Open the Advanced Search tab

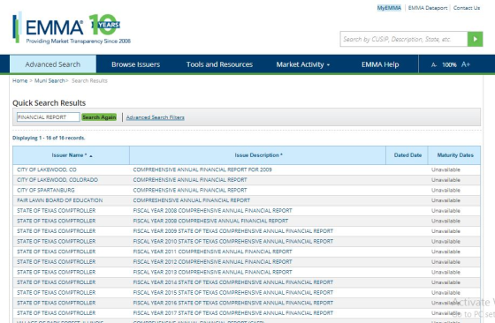point(53,64)
